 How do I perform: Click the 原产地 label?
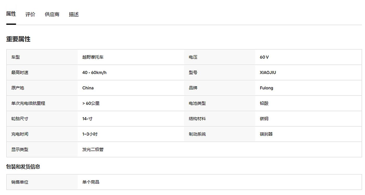18,88
